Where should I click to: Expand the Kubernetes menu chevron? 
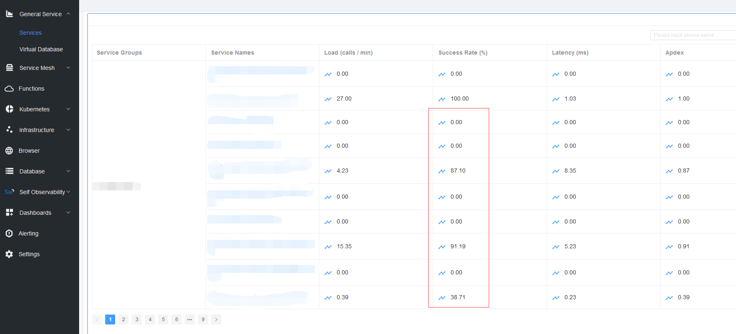tap(68, 109)
